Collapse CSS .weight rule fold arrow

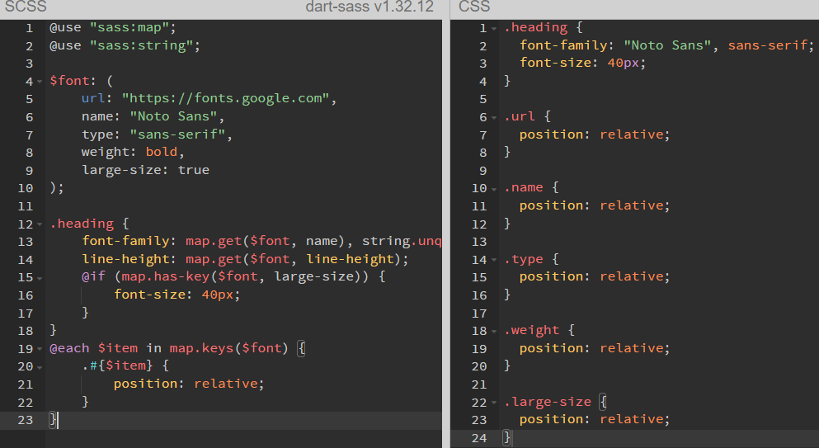494,331
